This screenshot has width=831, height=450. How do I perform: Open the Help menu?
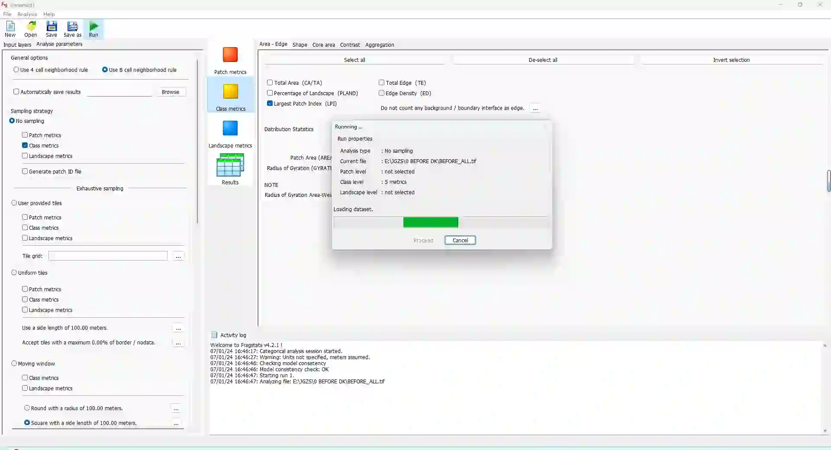pyautogui.click(x=49, y=14)
